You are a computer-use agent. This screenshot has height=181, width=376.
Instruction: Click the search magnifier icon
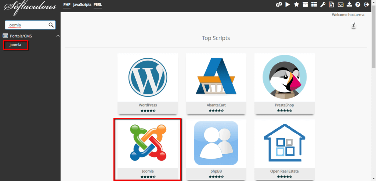[51, 25]
